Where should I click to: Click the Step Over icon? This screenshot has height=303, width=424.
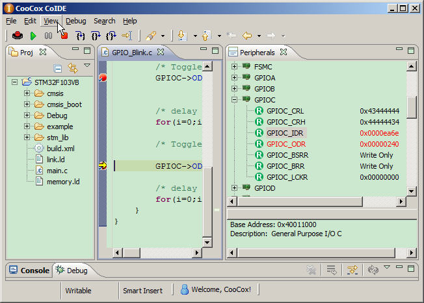[x=96, y=36]
